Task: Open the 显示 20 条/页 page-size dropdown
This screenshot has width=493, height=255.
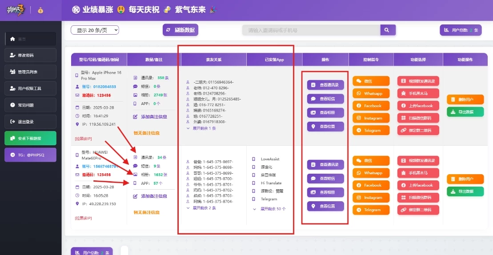Action: [95, 30]
